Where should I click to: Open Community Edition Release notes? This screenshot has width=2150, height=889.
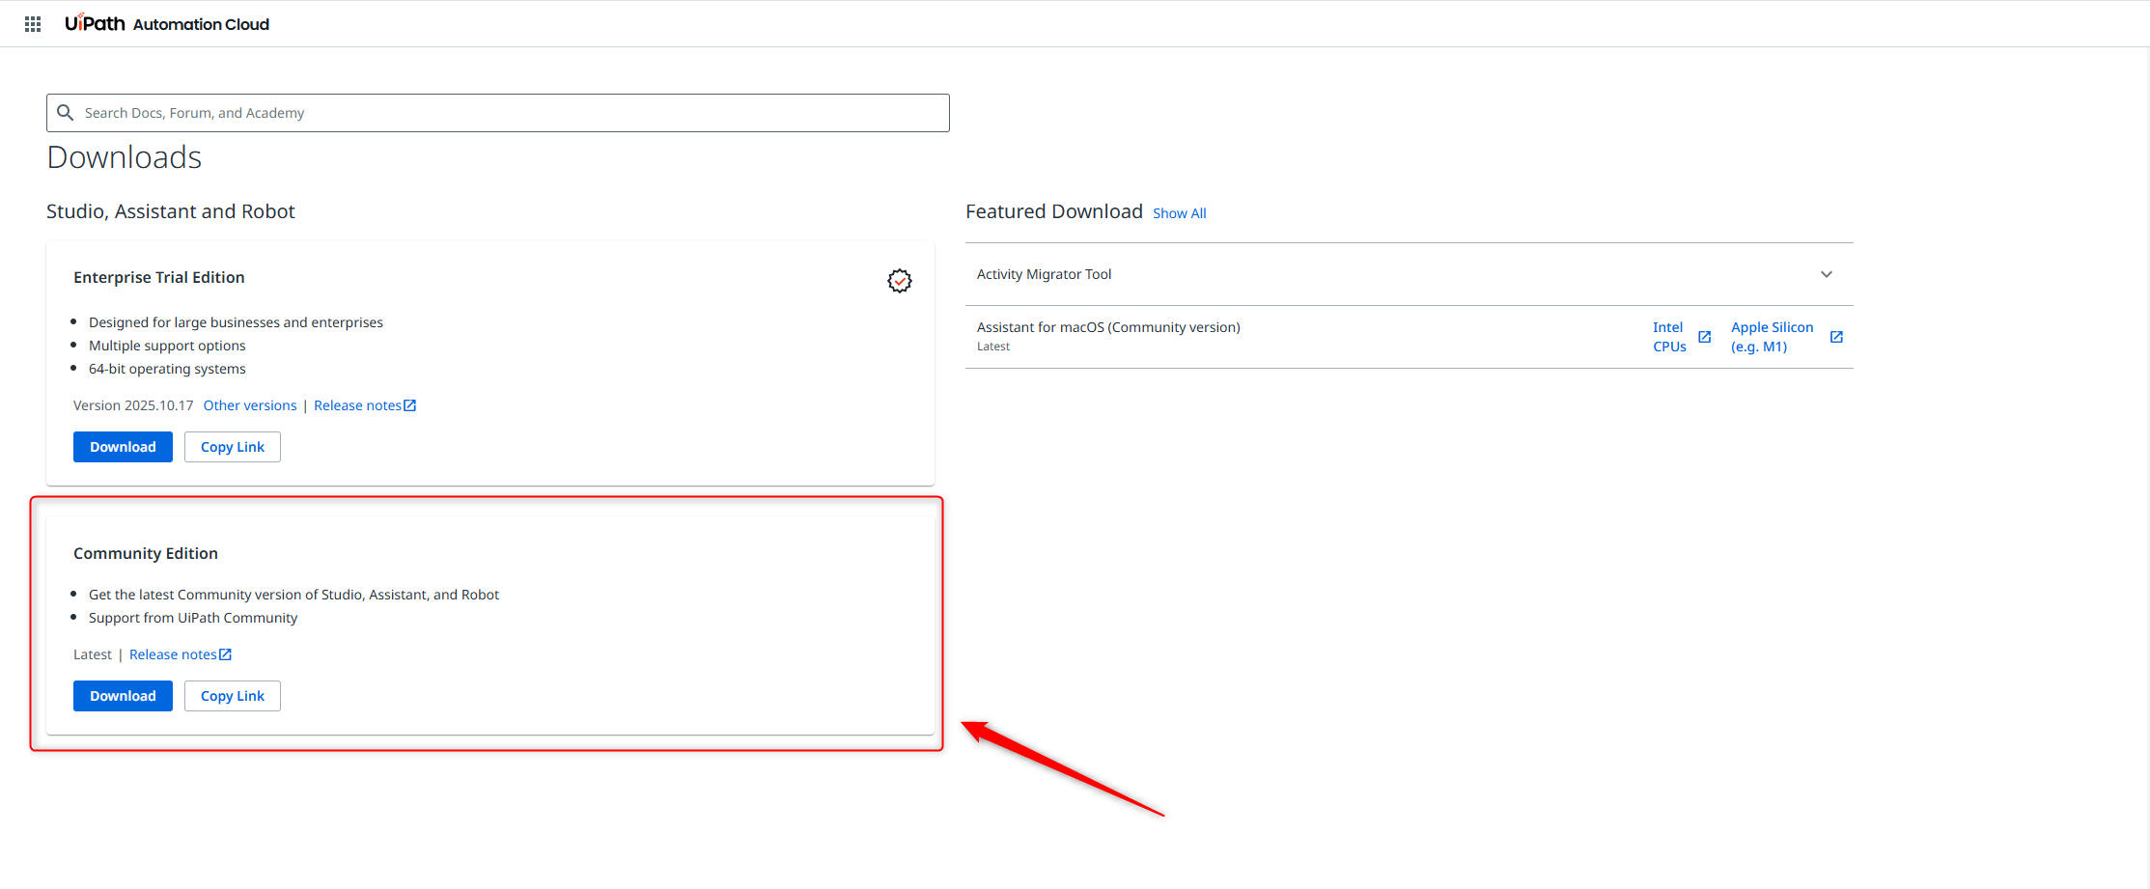pos(181,654)
